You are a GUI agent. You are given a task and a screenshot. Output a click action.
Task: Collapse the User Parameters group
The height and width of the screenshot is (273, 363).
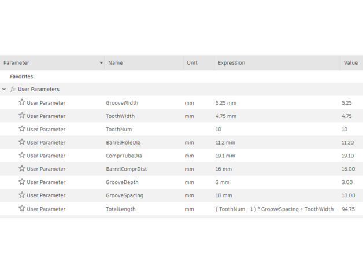click(4, 89)
